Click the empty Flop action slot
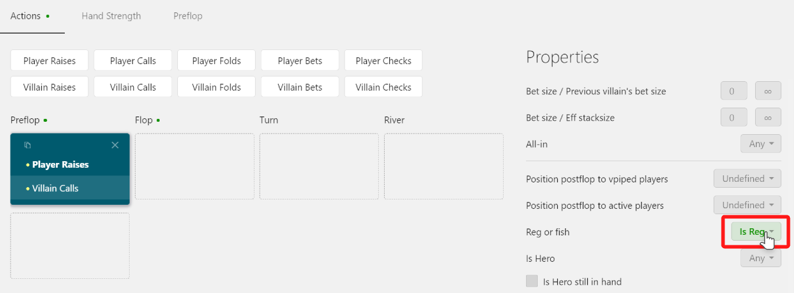The width and height of the screenshot is (794, 293). tap(194, 167)
